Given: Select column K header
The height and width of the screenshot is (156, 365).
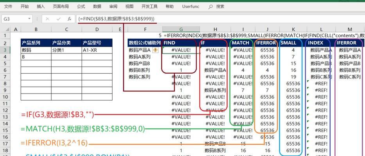Looking at the screenshot, I should click(293, 30).
